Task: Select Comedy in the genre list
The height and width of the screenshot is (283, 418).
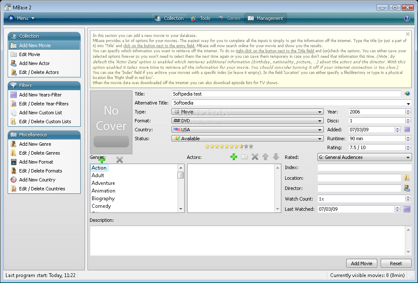Action: (101, 206)
